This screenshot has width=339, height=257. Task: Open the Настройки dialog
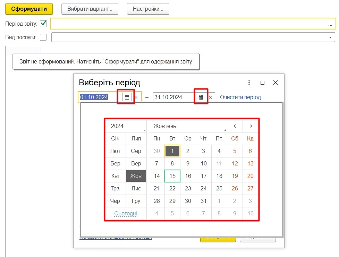click(x=148, y=9)
